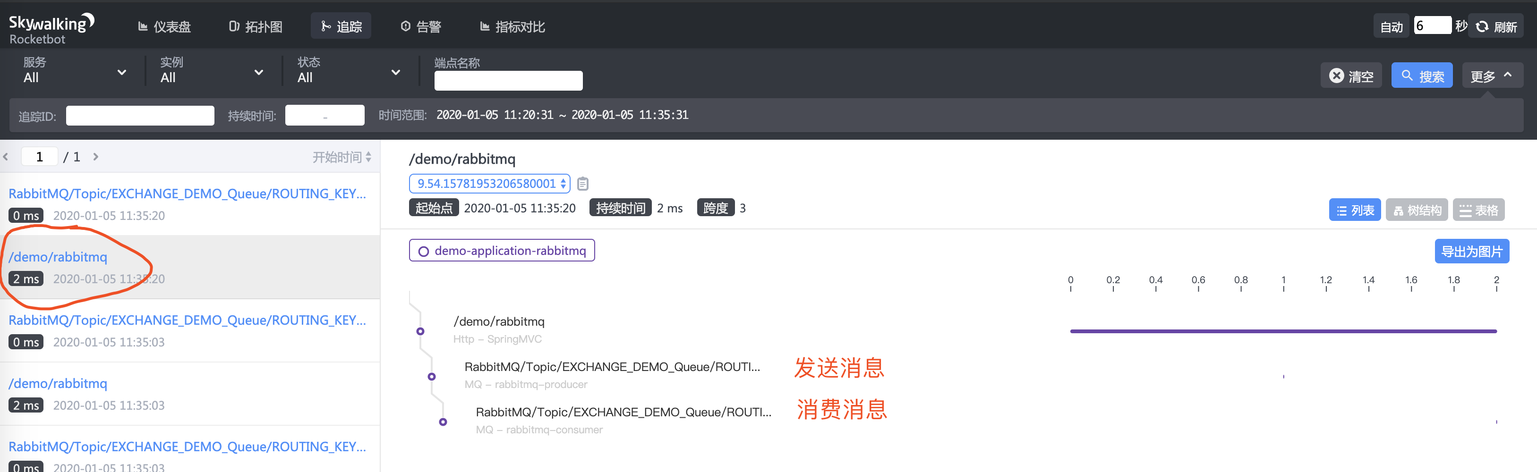The height and width of the screenshot is (472, 1537).
Task: Open RabbitMQ trace at 11:35:20
Action: pos(190,204)
